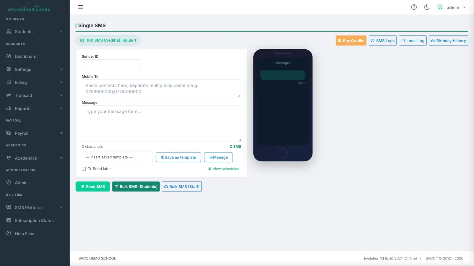Tick the Send later checkbox
Image resolution: width=474 pixels, height=266 pixels.
pos(84,169)
